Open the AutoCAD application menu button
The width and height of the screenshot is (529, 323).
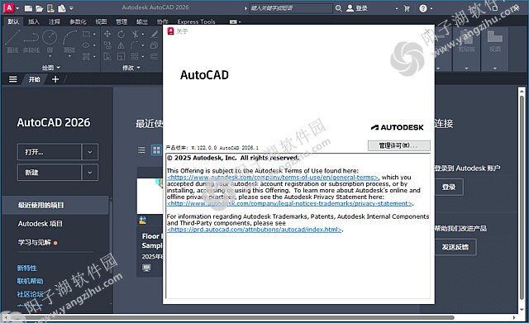point(9,7)
